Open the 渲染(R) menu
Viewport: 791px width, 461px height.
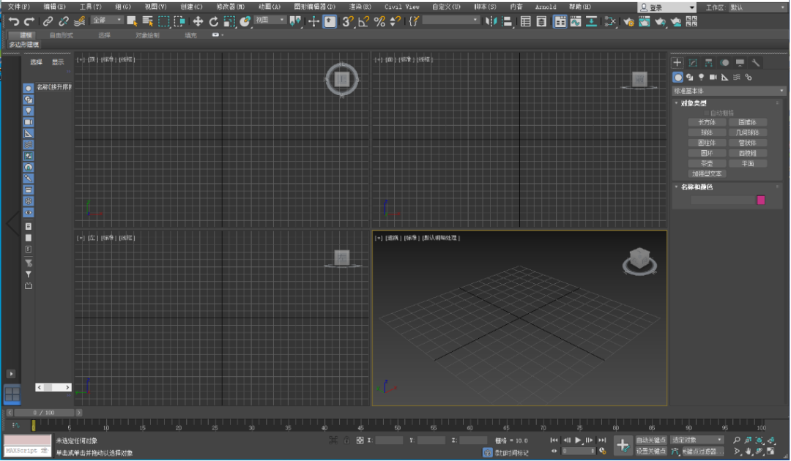pyautogui.click(x=360, y=7)
